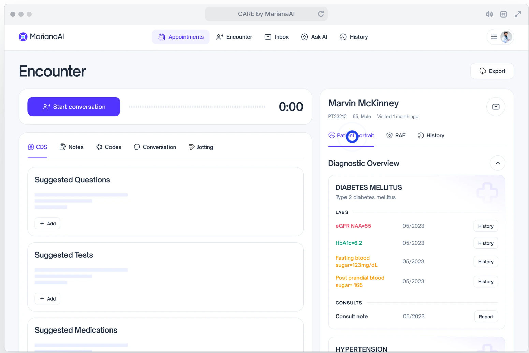
Task: Click patient ID PT23212
Action: (337, 116)
